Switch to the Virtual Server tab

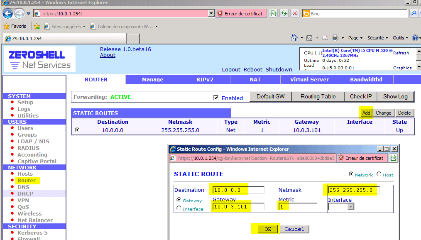(310, 79)
